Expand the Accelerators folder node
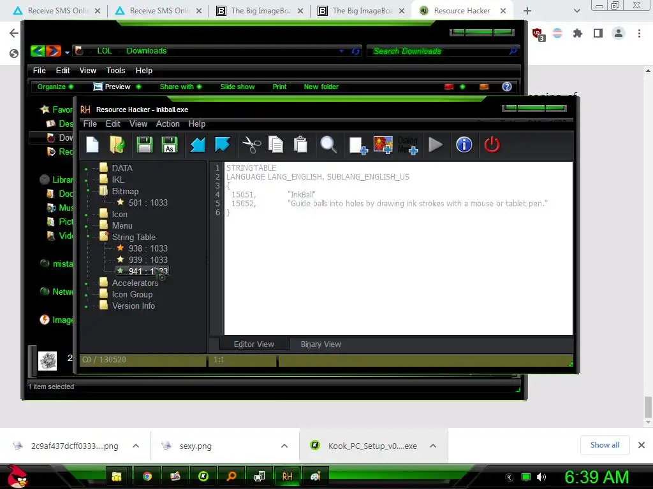653x489 pixels. tap(86, 283)
